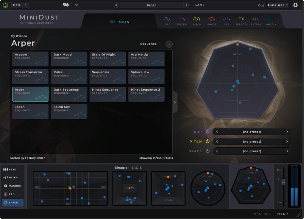Viewport: 304px width, 219px height.
Task: Load the Pulse preset
Action: pyautogui.click(x=69, y=76)
